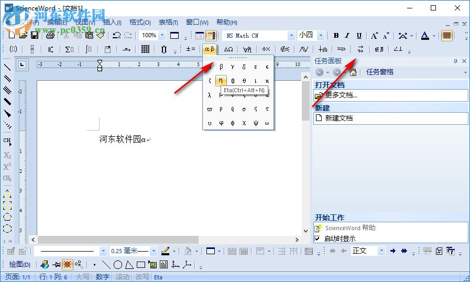Screen dimensions: 470x282
Task: Toggle the lowercase αβ Greek palette button
Action: (209, 49)
